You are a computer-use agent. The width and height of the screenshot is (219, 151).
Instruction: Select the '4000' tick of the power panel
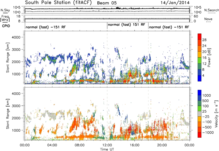pos(16,37)
